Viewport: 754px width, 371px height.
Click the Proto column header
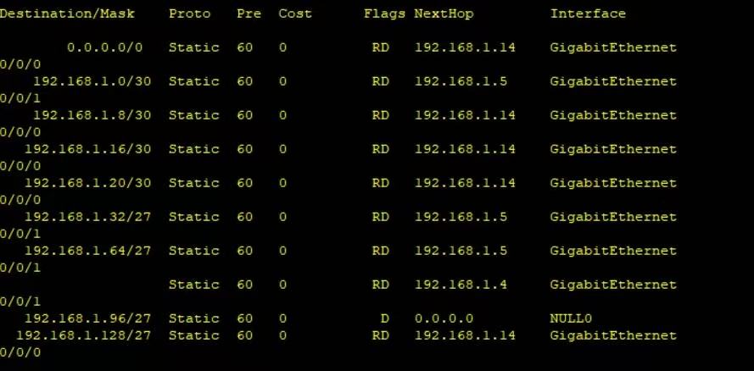189,14
